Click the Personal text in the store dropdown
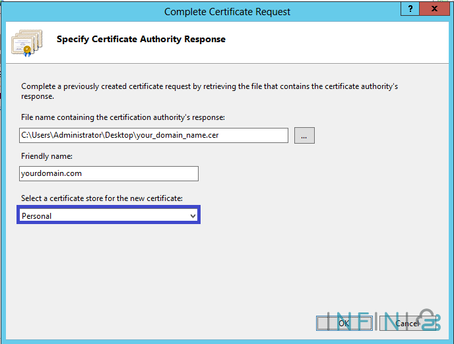The width and height of the screenshot is (454, 344). pyautogui.click(x=36, y=215)
